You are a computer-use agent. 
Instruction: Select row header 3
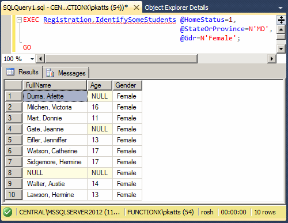click(13, 118)
